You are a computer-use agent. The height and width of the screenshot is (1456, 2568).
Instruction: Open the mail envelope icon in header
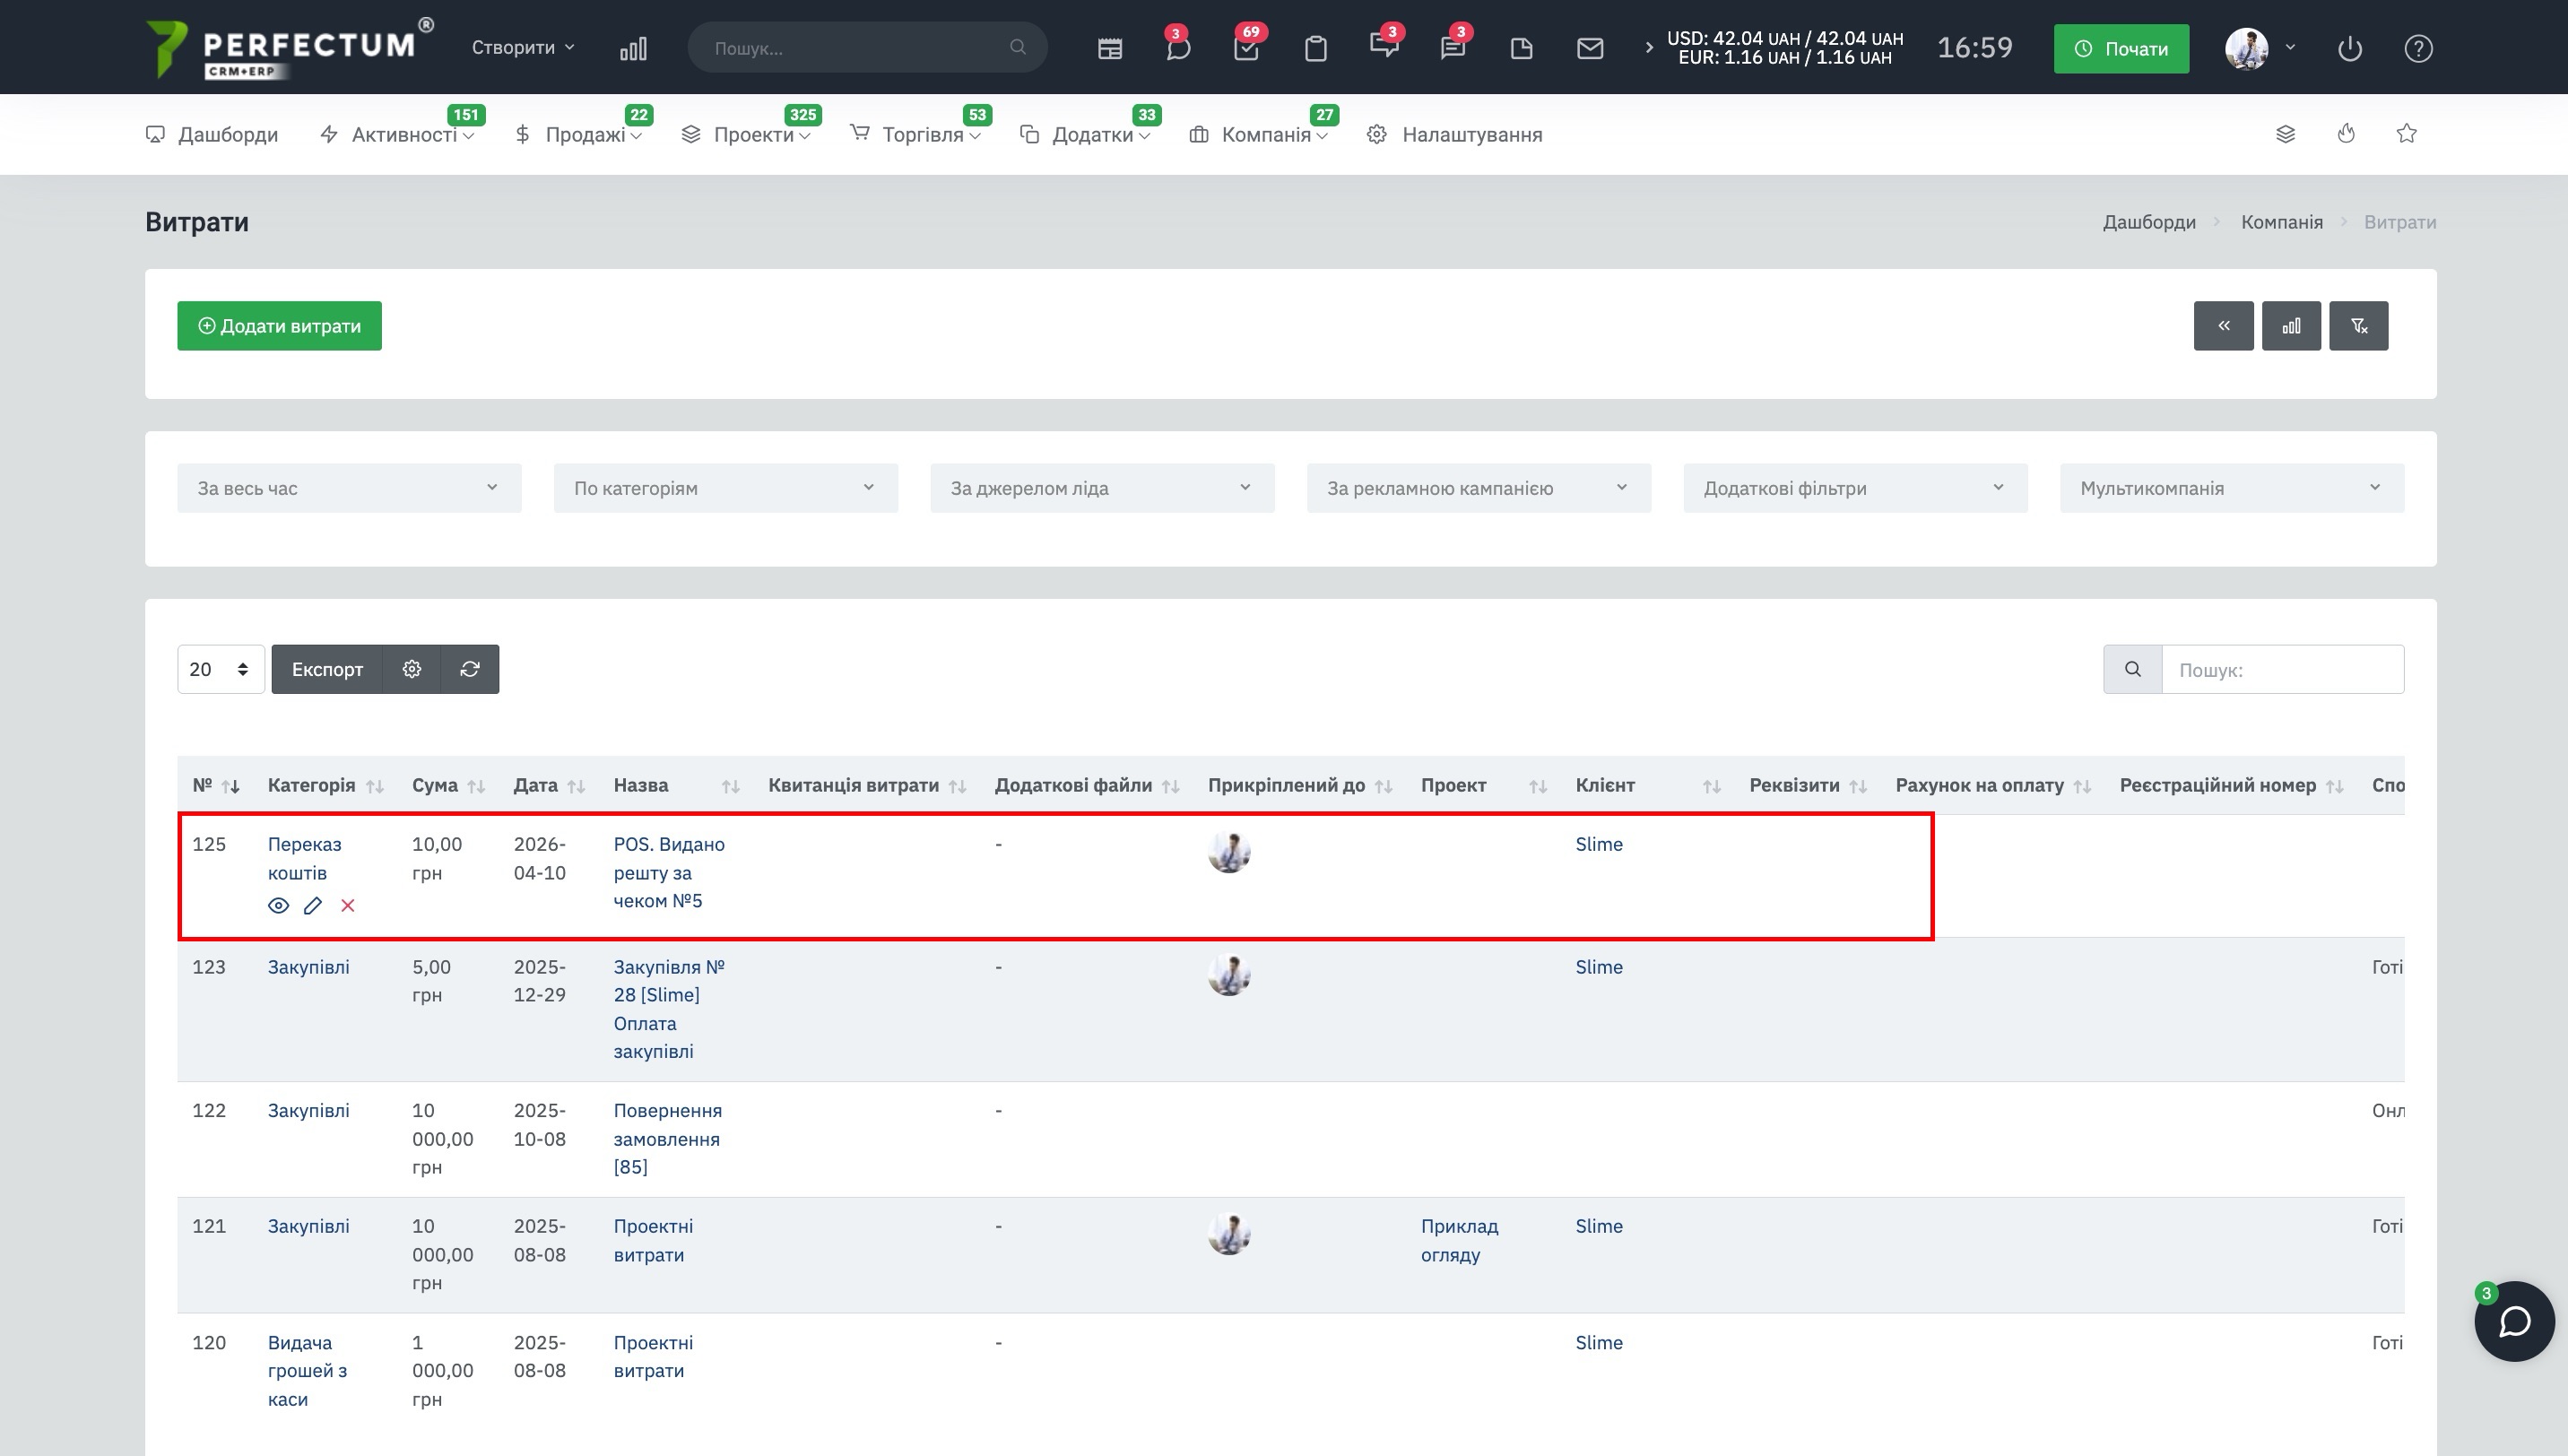[x=1590, y=48]
